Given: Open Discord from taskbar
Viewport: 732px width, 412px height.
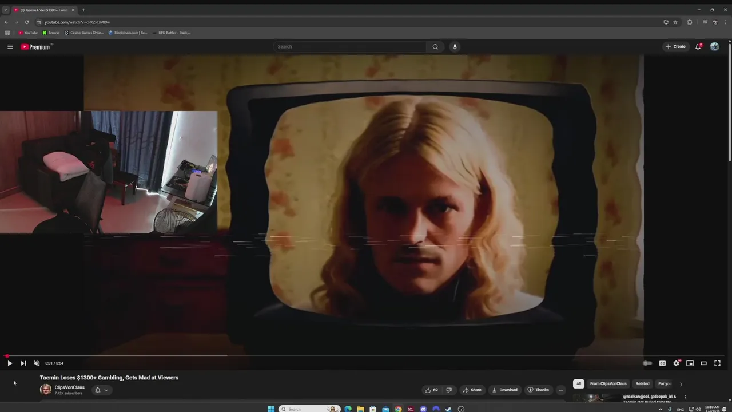Looking at the screenshot, I should (423, 409).
